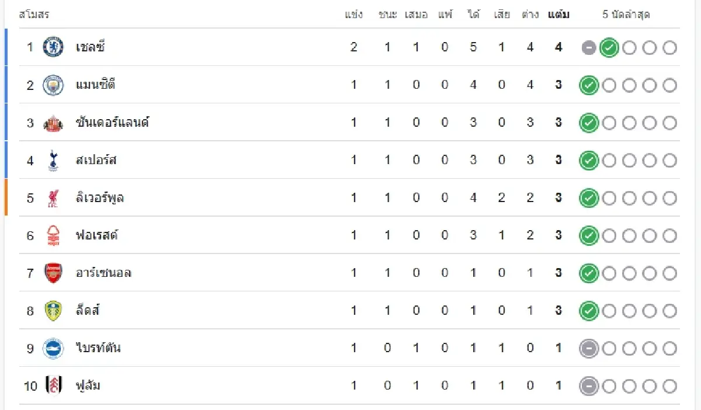Click the Brighton club crest

click(53, 349)
